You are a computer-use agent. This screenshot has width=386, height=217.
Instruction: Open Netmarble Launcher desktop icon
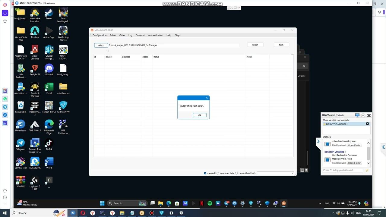[35, 16]
